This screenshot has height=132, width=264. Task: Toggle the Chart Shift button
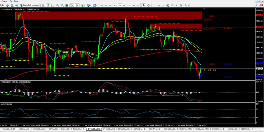pos(77,5)
